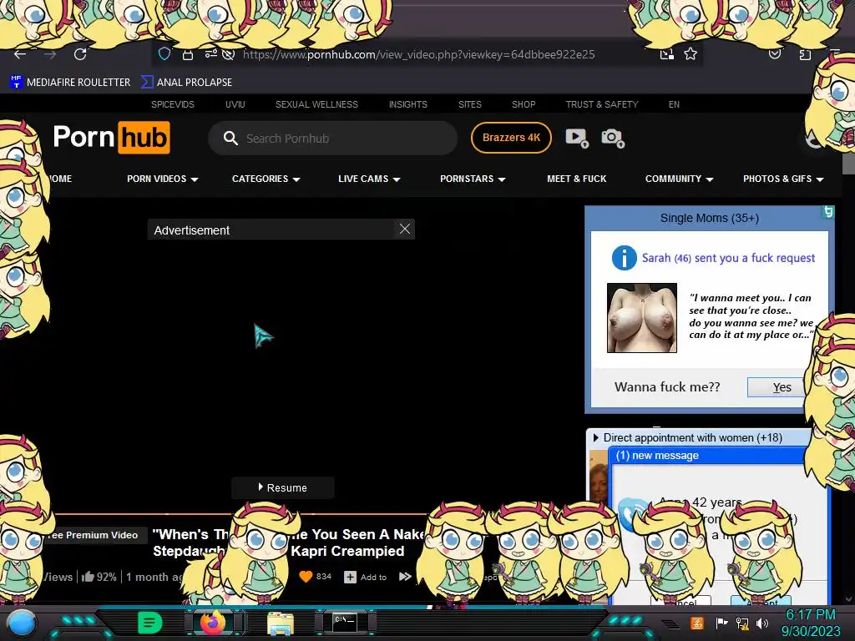855x641 pixels.
Task: Click the blocked autoplay icon in address bar
Action: [229, 54]
